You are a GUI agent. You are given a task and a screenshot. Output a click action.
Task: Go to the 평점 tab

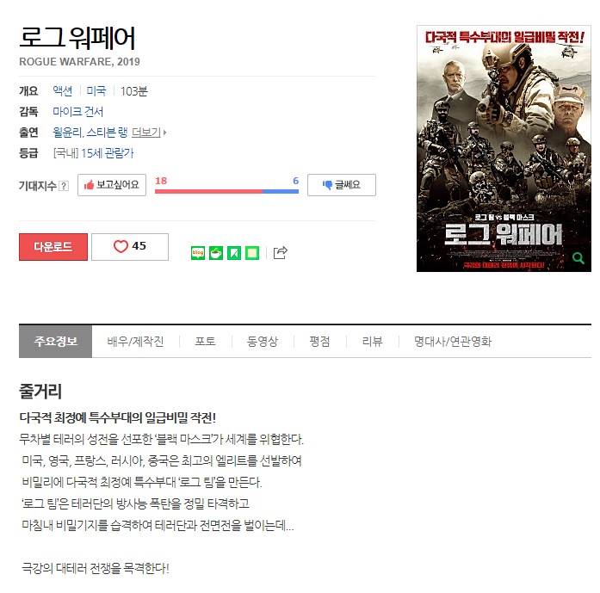coord(319,342)
